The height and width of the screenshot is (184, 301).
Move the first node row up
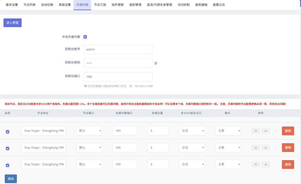pos(256,131)
